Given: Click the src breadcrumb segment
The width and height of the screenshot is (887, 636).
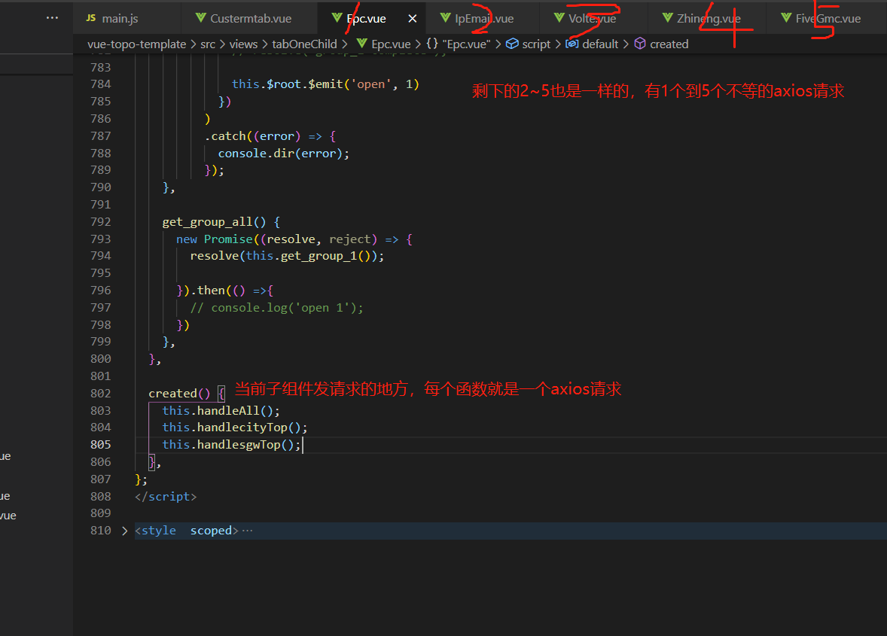Looking at the screenshot, I should [208, 44].
